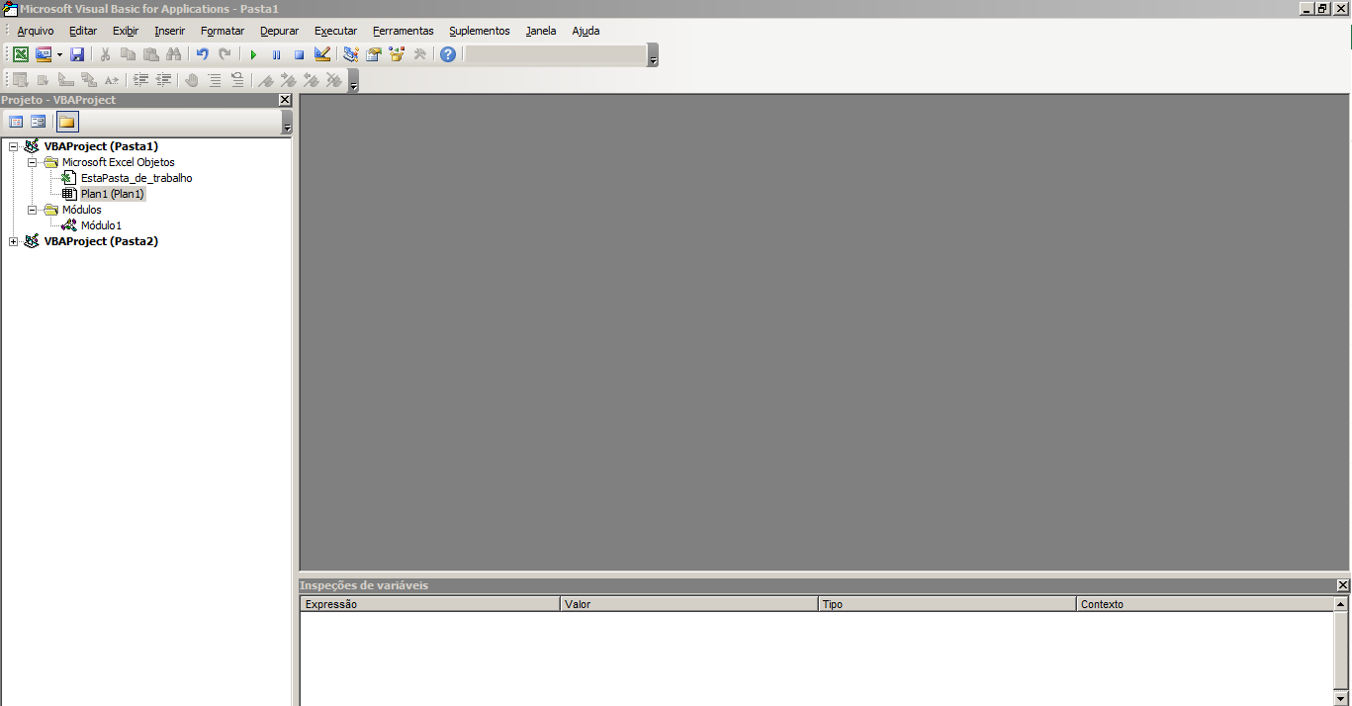Save the workbook with the floppy disk icon

(77, 54)
